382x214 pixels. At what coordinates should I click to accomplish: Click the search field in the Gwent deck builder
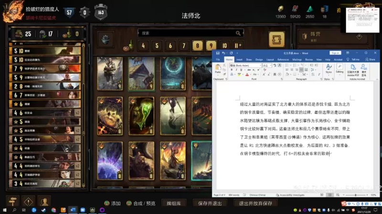tap(191, 33)
